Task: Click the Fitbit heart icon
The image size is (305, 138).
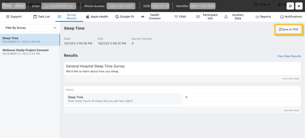Action: pyautogui.click(x=176, y=17)
